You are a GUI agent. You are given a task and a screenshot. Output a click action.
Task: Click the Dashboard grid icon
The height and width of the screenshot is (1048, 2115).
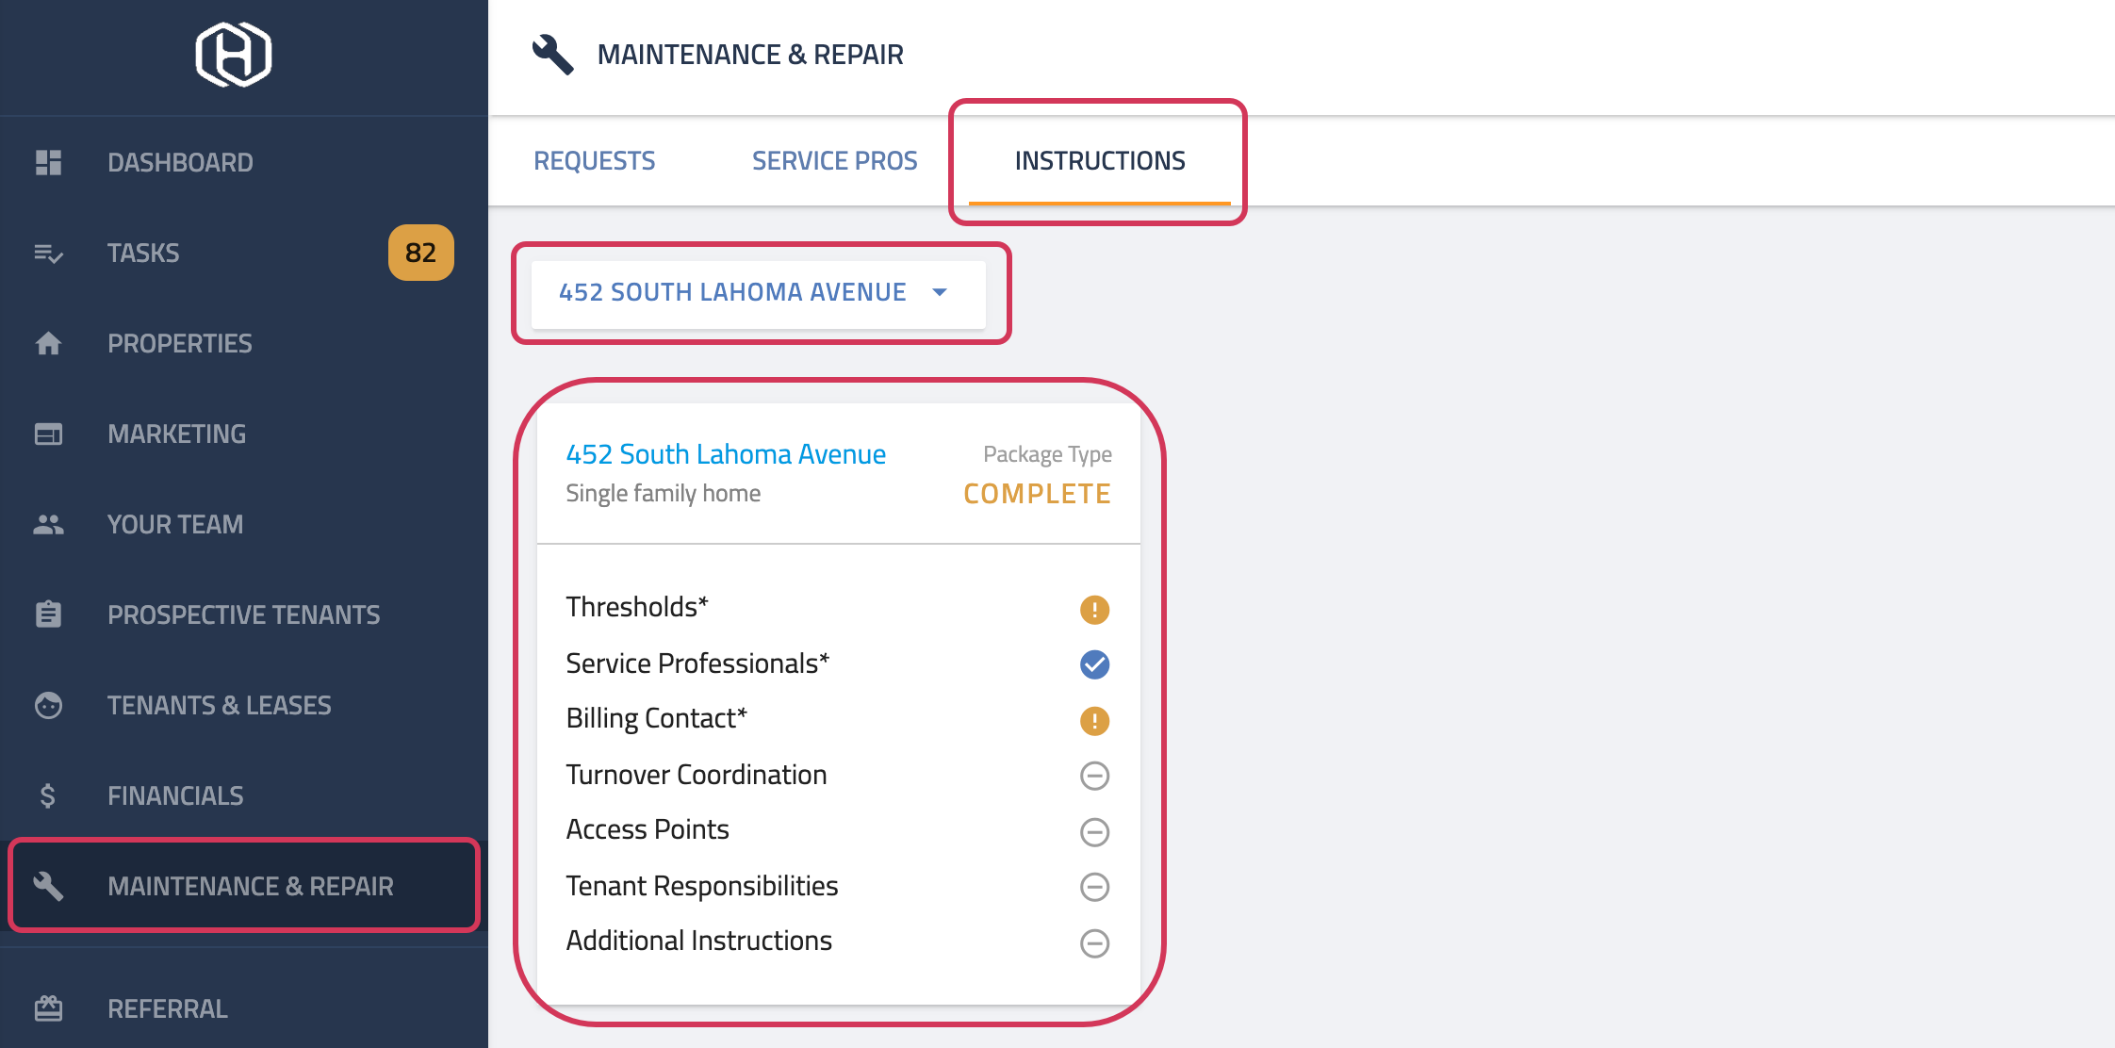(48, 162)
